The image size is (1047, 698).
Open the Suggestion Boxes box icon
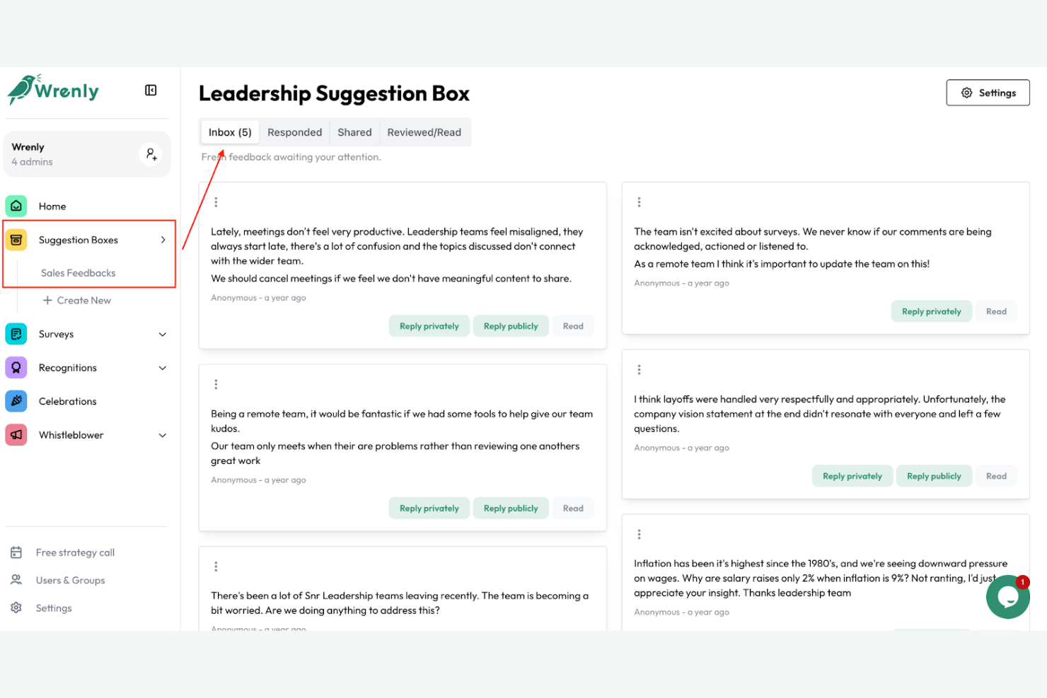(16, 240)
